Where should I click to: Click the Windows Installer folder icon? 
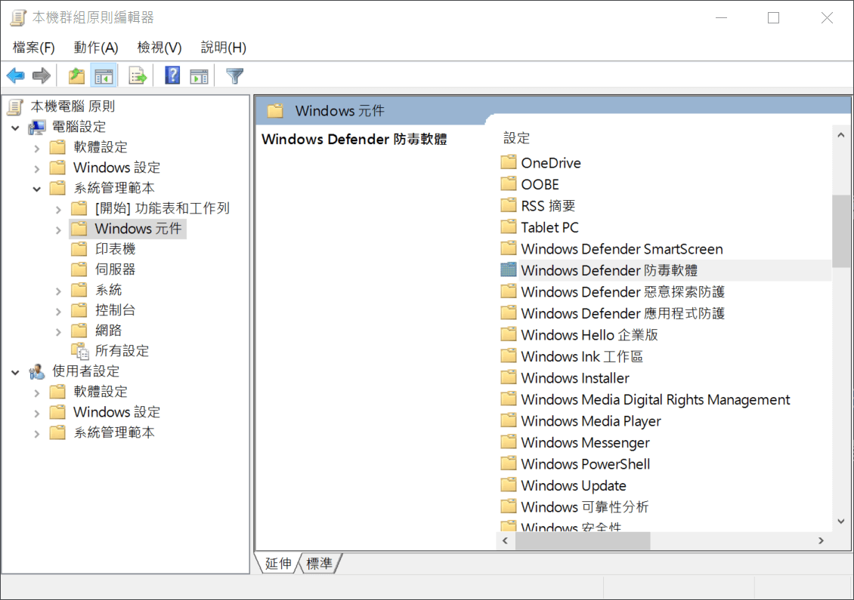click(508, 377)
